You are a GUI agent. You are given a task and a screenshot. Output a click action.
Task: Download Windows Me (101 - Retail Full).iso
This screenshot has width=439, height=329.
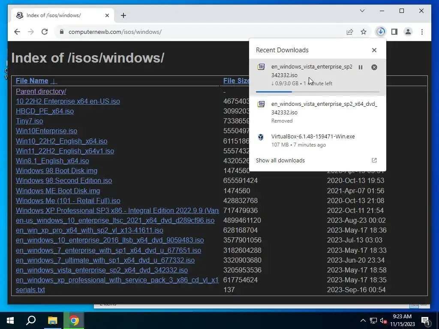click(68, 200)
